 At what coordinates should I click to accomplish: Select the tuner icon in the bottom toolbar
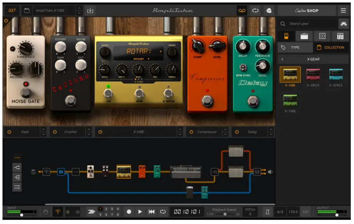pyautogui.click(x=58, y=212)
